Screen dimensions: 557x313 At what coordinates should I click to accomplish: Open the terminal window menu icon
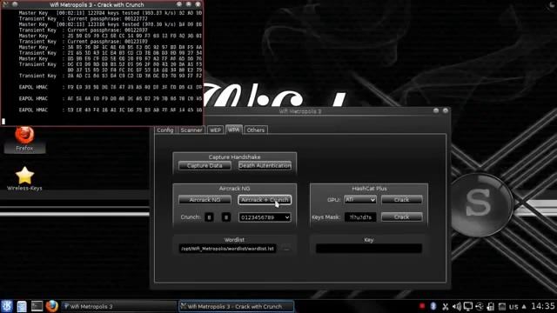coord(5,4)
